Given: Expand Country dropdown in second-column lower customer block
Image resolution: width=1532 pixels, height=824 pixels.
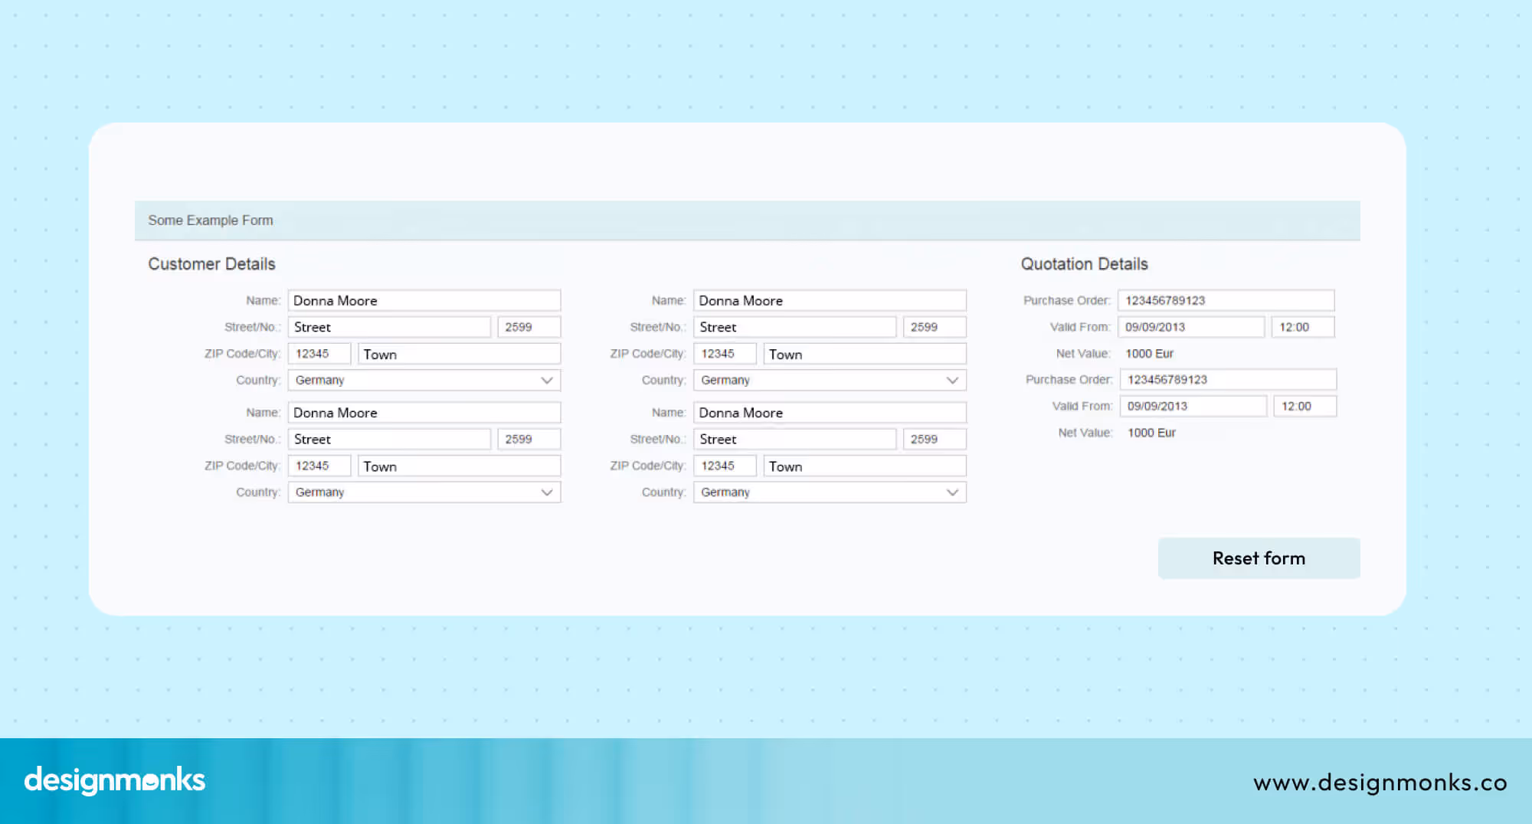Looking at the screenshot, I should coord(830,492).
